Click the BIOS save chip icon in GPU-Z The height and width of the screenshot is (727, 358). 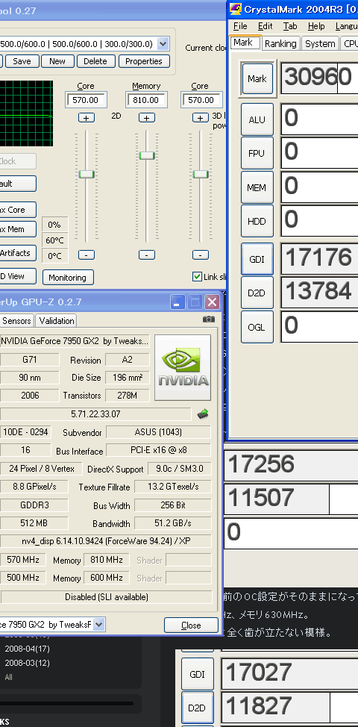202,414
